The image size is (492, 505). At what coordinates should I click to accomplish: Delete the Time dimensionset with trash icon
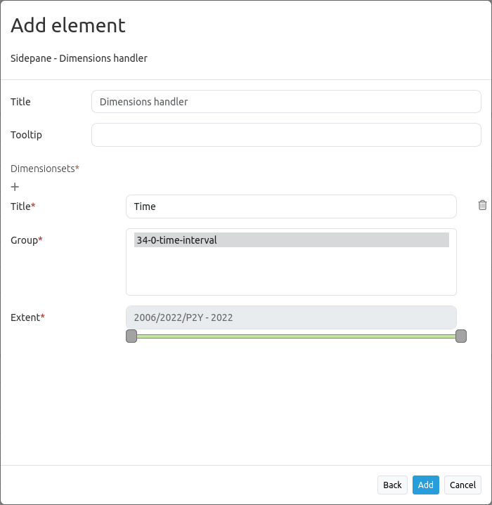(482, 205)
